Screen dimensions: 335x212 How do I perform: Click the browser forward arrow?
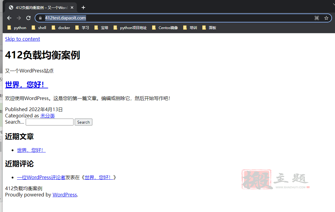pyautogui.click(x=19, y=18)
